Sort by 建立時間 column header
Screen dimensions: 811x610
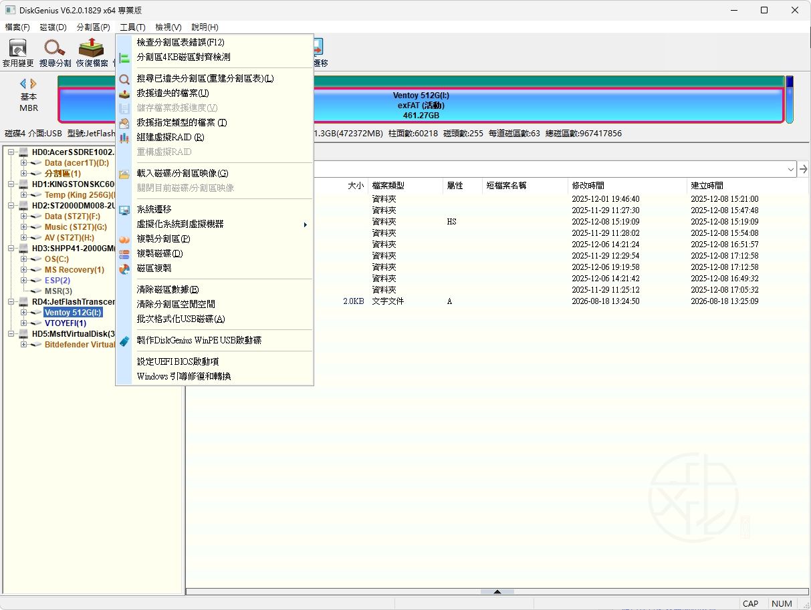pyautogui.click(x=747, y=186)
